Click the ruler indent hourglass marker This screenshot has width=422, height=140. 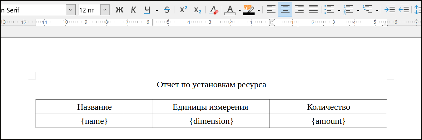tap(272, 22)
